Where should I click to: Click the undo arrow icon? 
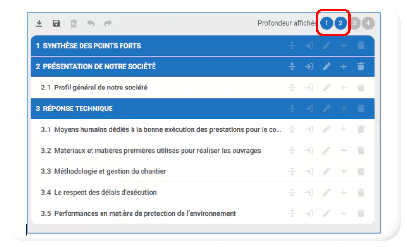91,23
